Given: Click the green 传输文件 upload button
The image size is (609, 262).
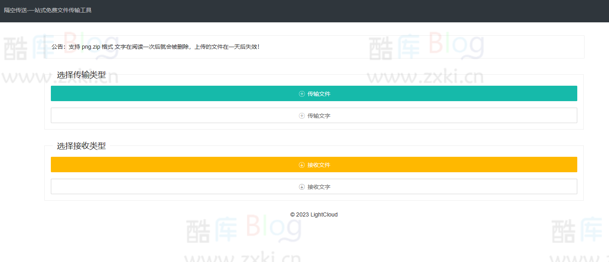Looking at the screenshot, I should [314, 93].
